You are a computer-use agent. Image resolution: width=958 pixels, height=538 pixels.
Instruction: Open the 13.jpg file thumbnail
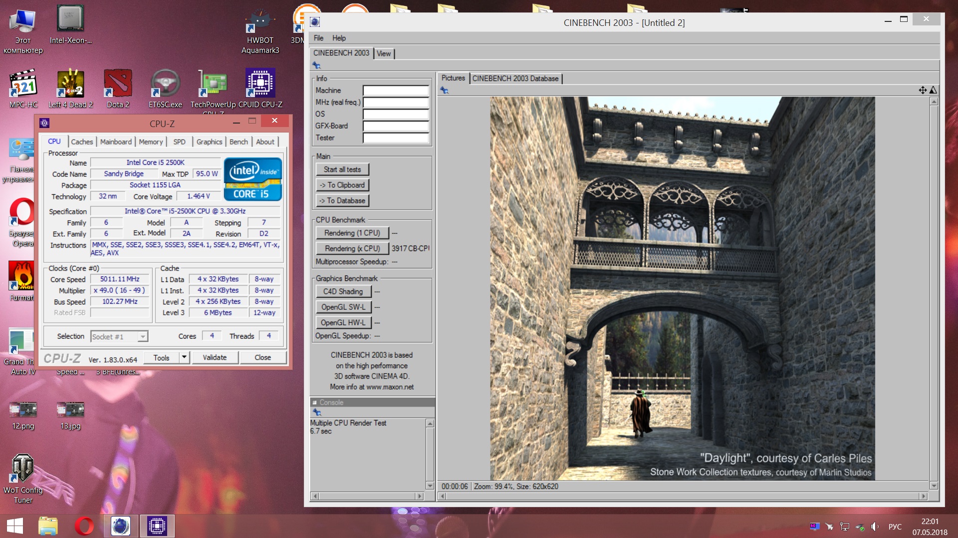70,415
